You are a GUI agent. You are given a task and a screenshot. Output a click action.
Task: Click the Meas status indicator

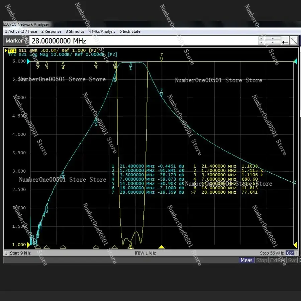246,260
